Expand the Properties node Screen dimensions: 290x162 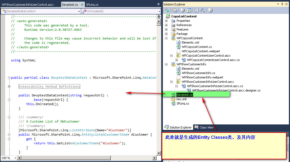coord(166,21)
